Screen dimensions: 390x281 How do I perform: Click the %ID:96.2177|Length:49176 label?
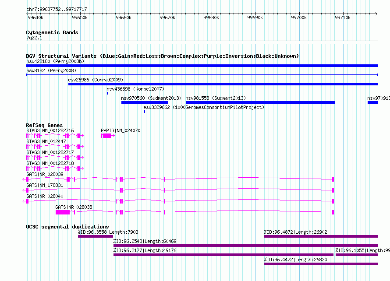click(x=145, y=250)
